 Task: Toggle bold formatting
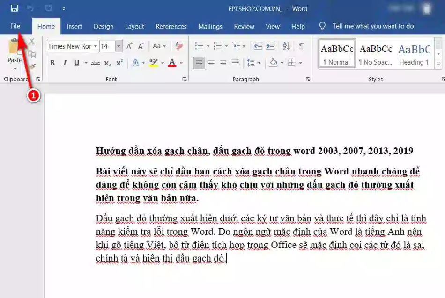[x=52, y=63]
